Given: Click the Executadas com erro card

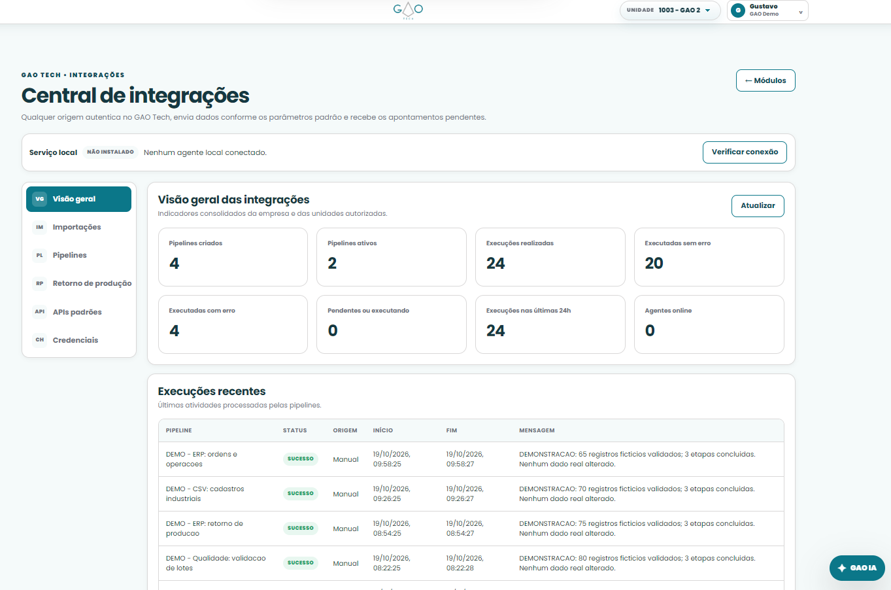Looking at the screenshot, I should [233, 324].
